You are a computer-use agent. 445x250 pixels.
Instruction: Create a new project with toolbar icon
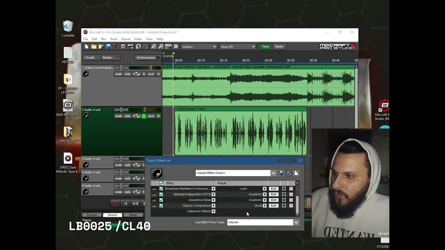tap(87, 47)
